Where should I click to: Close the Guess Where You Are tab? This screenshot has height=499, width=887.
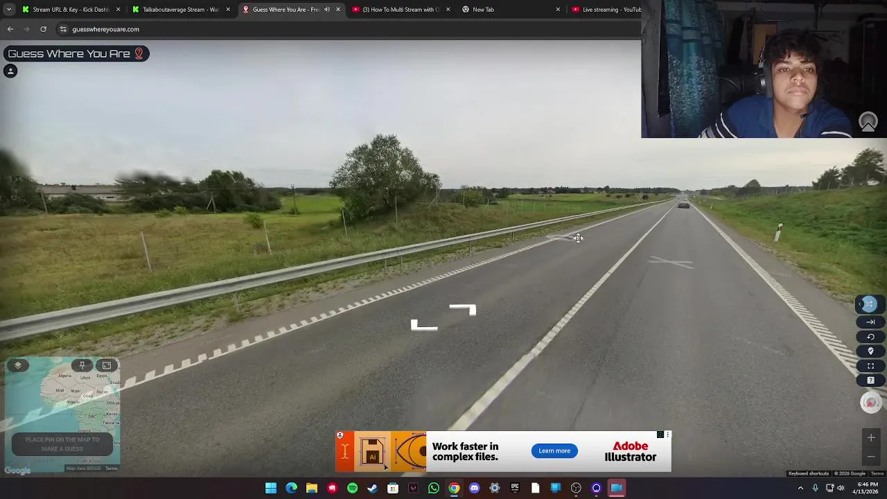point(338,10)
